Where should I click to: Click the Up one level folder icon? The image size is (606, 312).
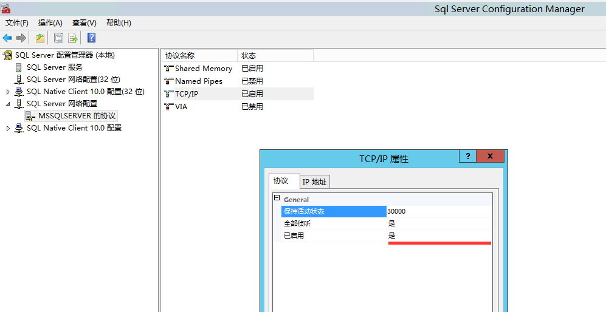(x=40, y=38)
